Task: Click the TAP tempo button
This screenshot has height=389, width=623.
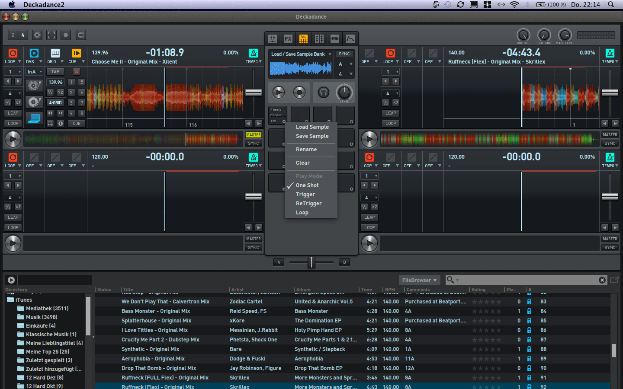Action: (55, 72)
